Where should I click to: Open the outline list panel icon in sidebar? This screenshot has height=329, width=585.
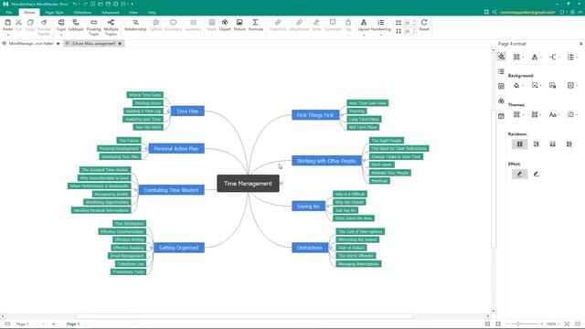tap(501, 71)
